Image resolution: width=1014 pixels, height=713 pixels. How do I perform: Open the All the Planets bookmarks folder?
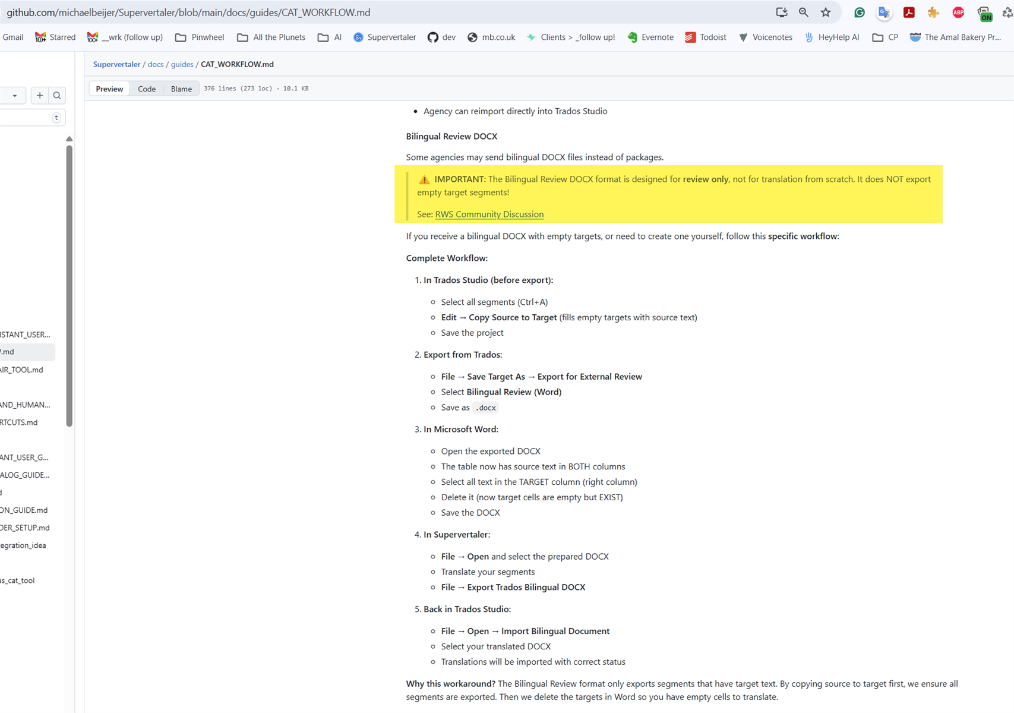(x=271, y=37)
